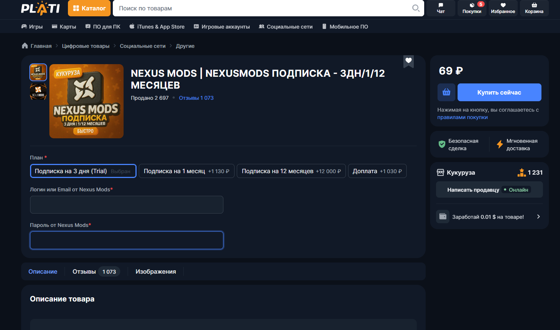Click the Другие breadcrumb
Screen dimensions: 560x330
point(185,46)
